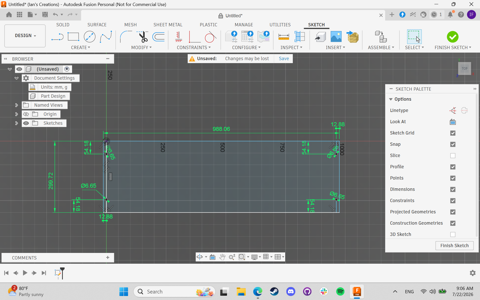480x300 pixels.
Task: Click the TOP face of ViewCube
Action: [464, 68]
